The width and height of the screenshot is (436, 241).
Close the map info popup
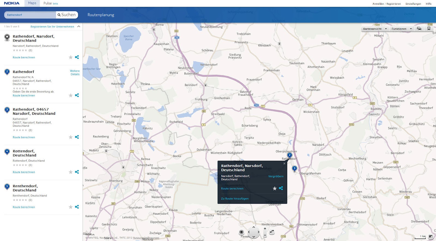(284, 163)
